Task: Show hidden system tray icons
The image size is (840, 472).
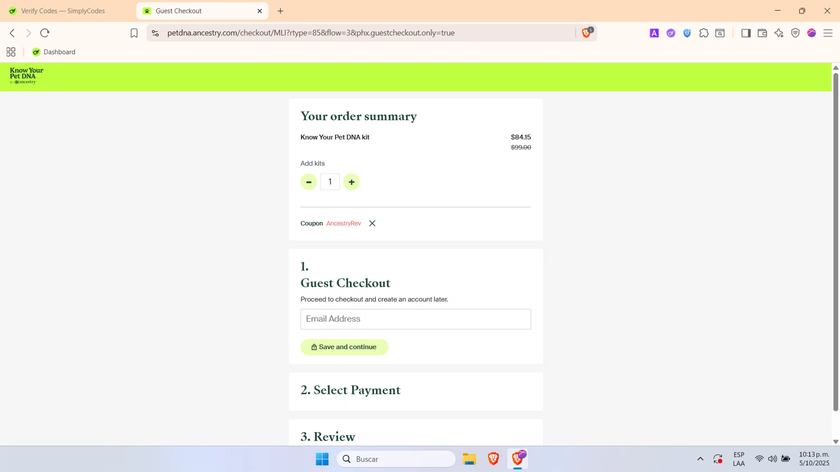Action: pyautogui.click(x=700, y=459)
